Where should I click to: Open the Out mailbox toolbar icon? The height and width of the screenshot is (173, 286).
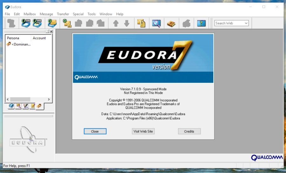pos(37,23)
